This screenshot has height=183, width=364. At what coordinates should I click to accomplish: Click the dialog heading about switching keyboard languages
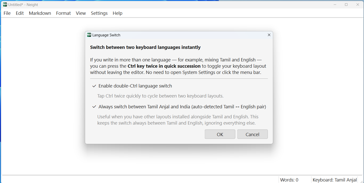145,47
